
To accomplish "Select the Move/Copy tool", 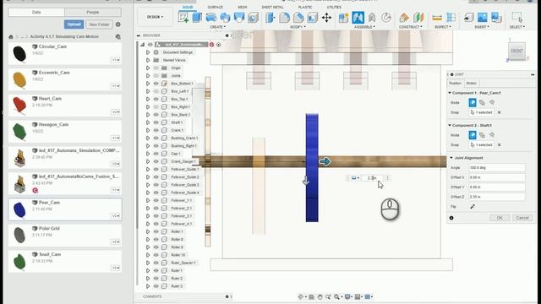I will coord(326,17).
